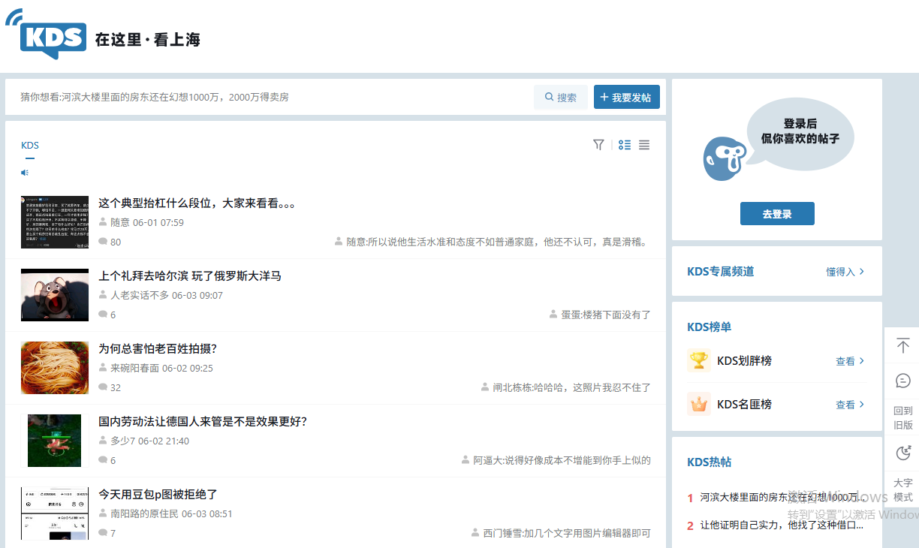Click the 搜索 search button
Viewport: 919px width, 548px height.
click(x=561, y=98)
